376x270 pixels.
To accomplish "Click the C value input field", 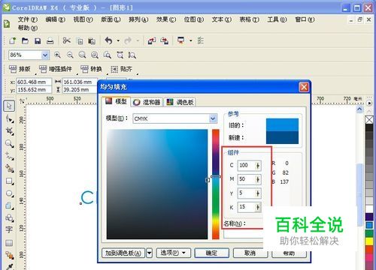I will [246, 165].
